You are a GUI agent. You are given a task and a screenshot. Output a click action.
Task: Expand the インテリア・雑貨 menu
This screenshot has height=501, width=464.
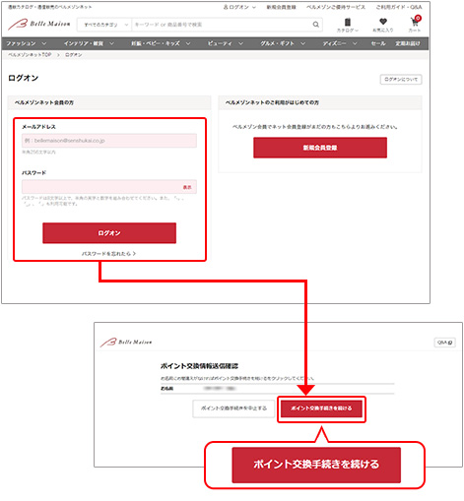point(89,43)
